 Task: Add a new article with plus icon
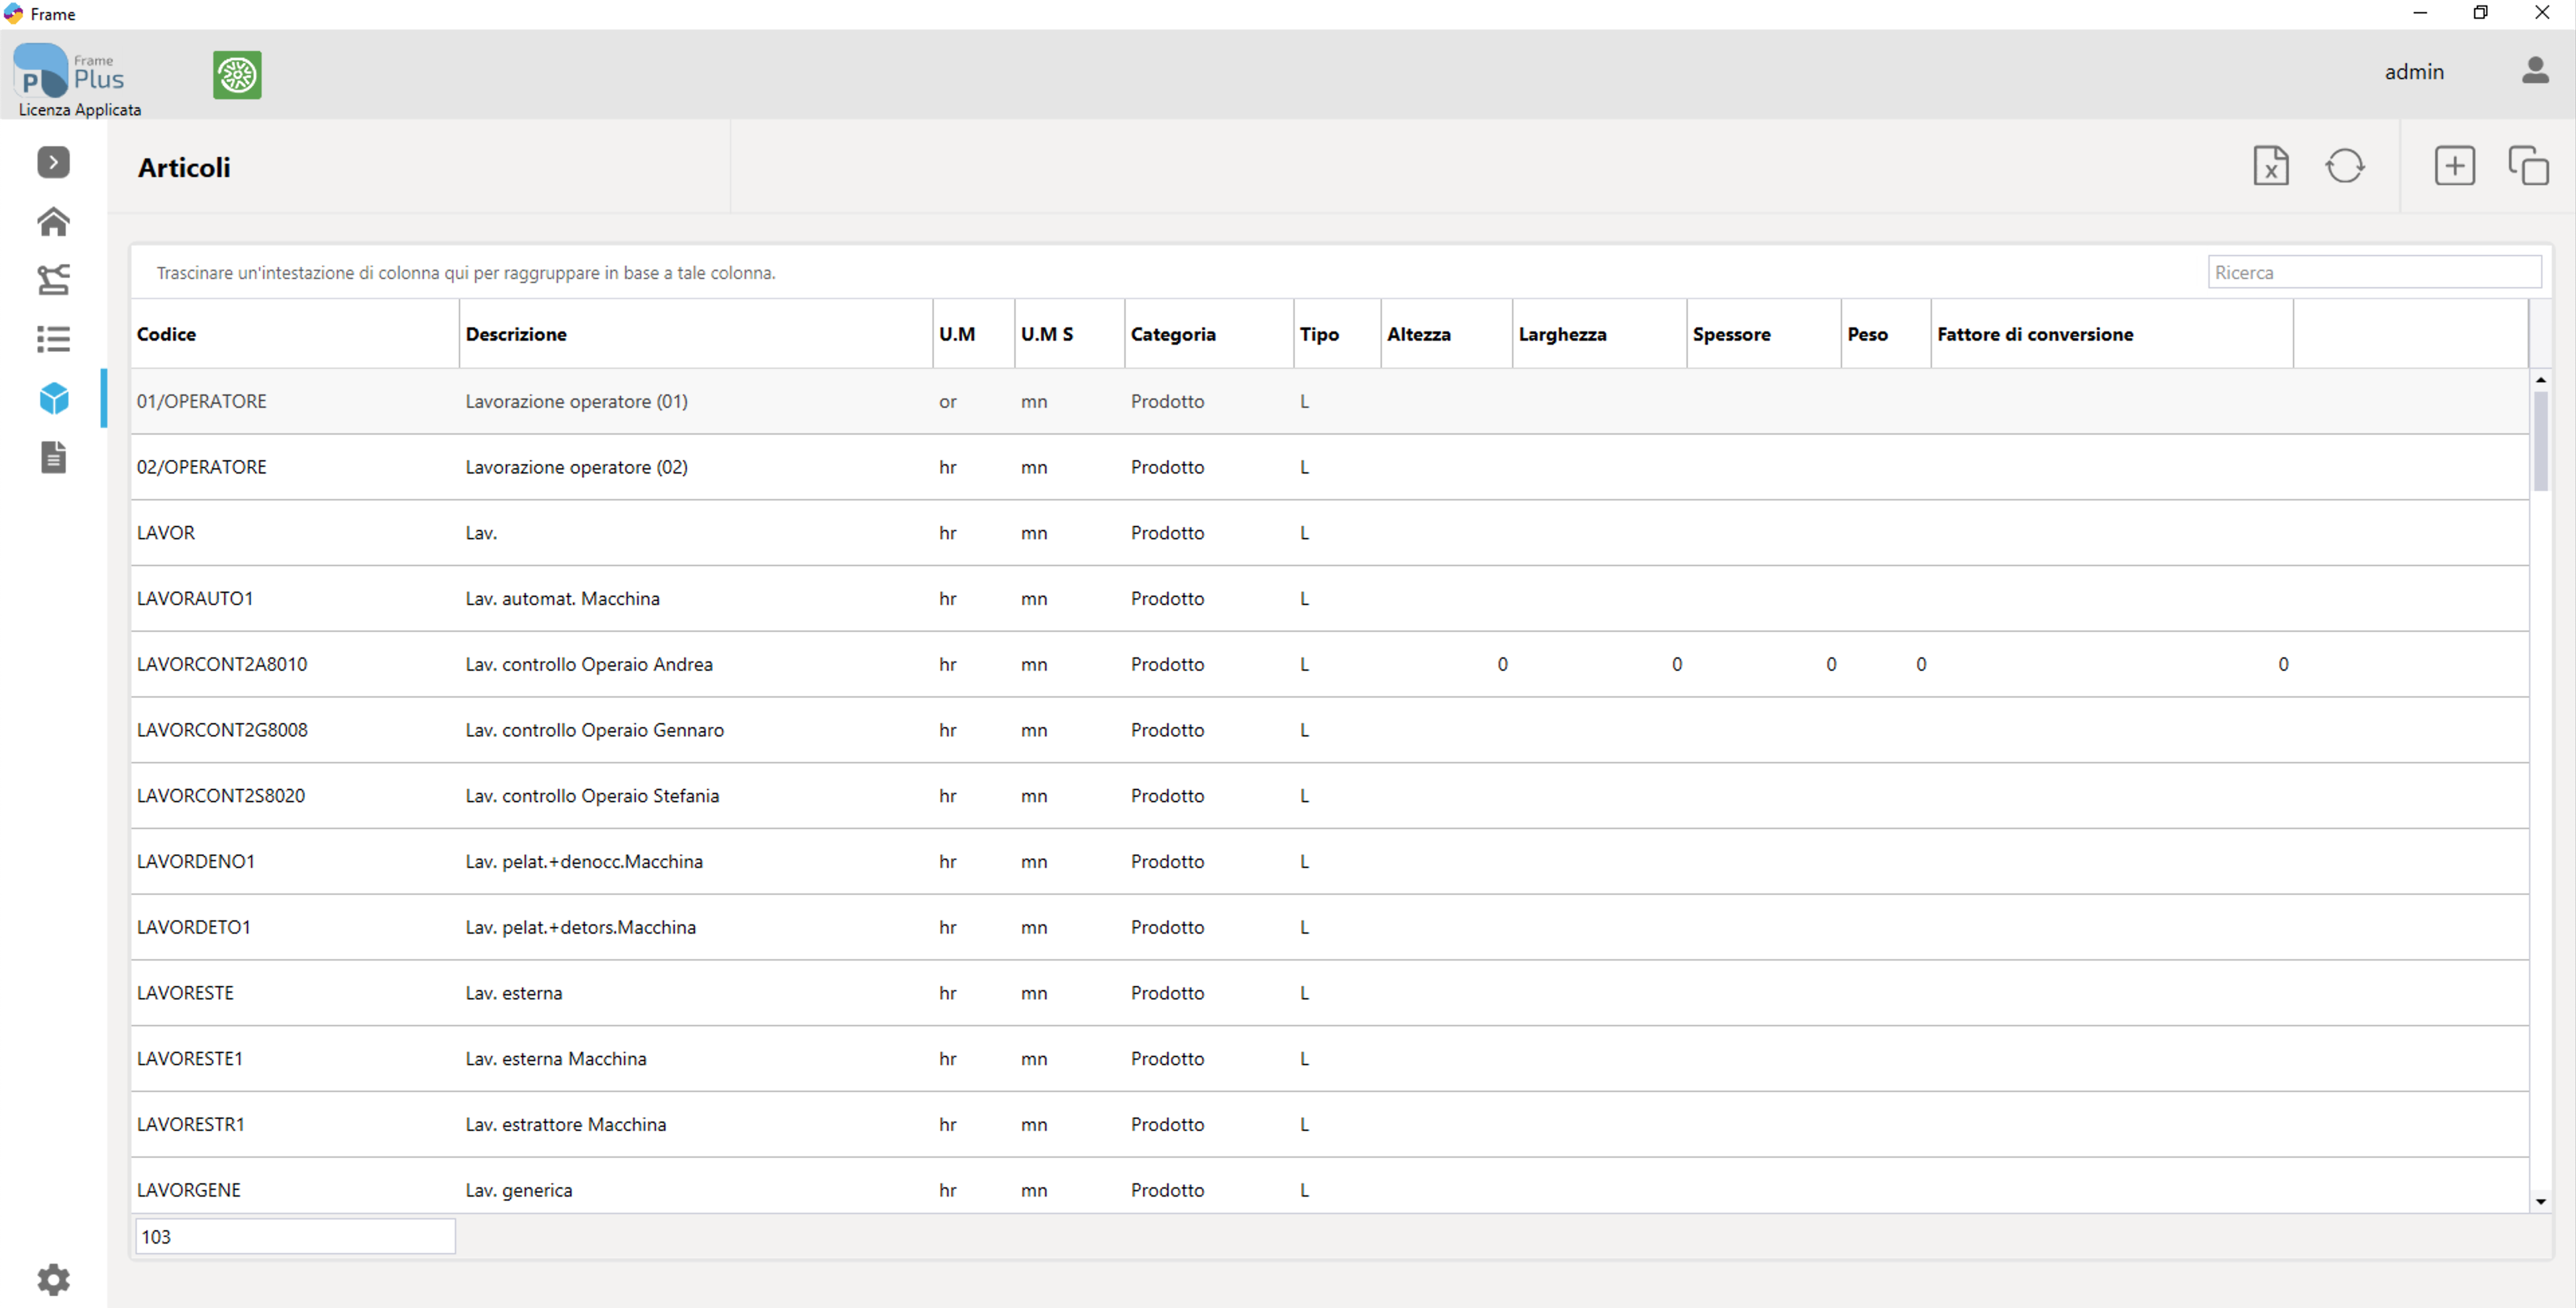(2454, 166)
